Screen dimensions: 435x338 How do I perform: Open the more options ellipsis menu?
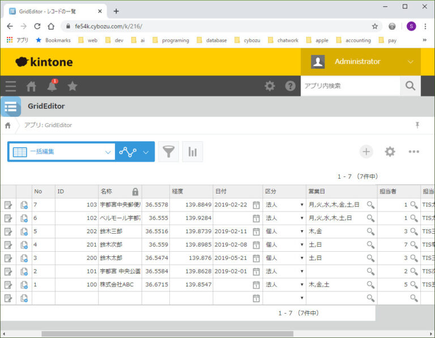click(414, 151)
